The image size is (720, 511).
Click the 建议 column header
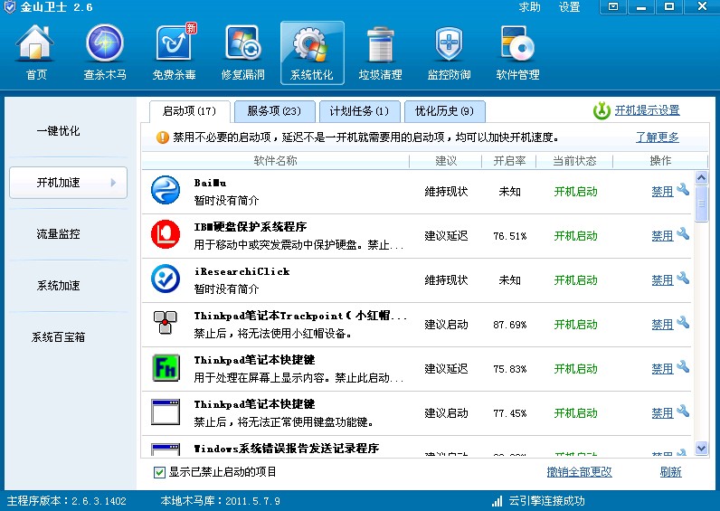446,161
